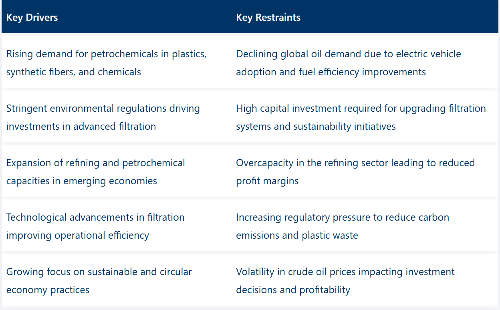Click the technological advancements in filtration cell
This screenshot has width=500, height=310.
116,226
